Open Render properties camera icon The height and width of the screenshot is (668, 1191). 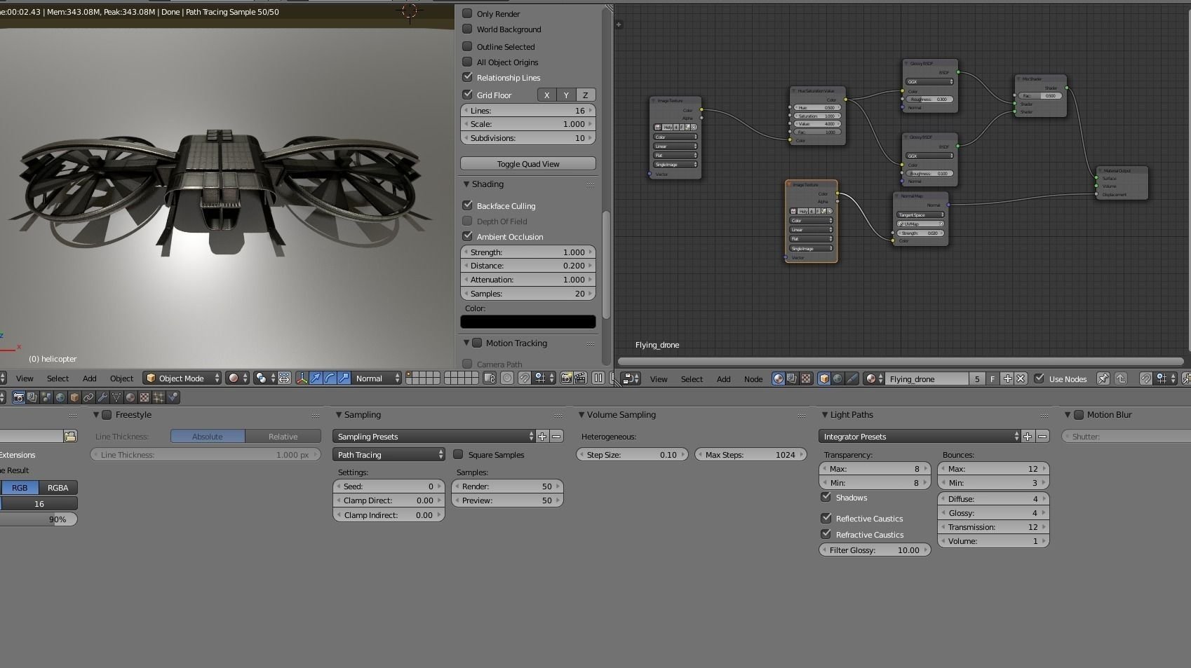coord(18,397)
